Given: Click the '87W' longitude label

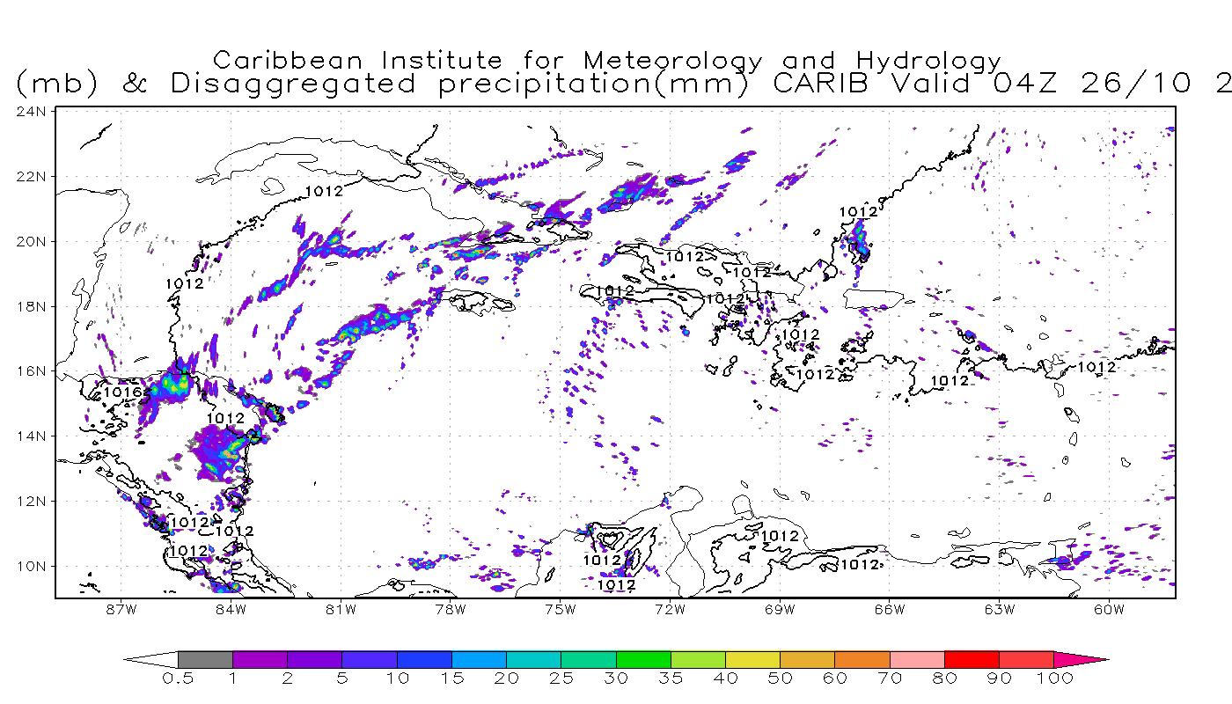Looking at the screenshot, I should 120,610.
